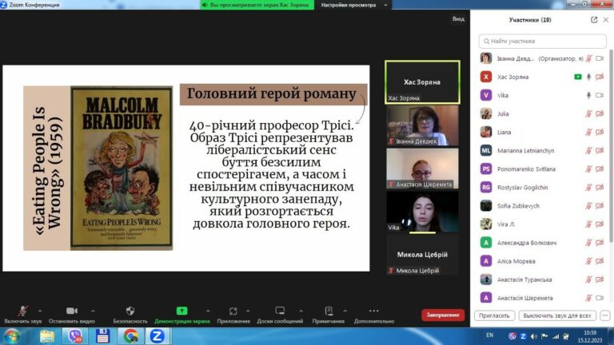
Task: Click the red End meeting button
Action: pos(443,315)
